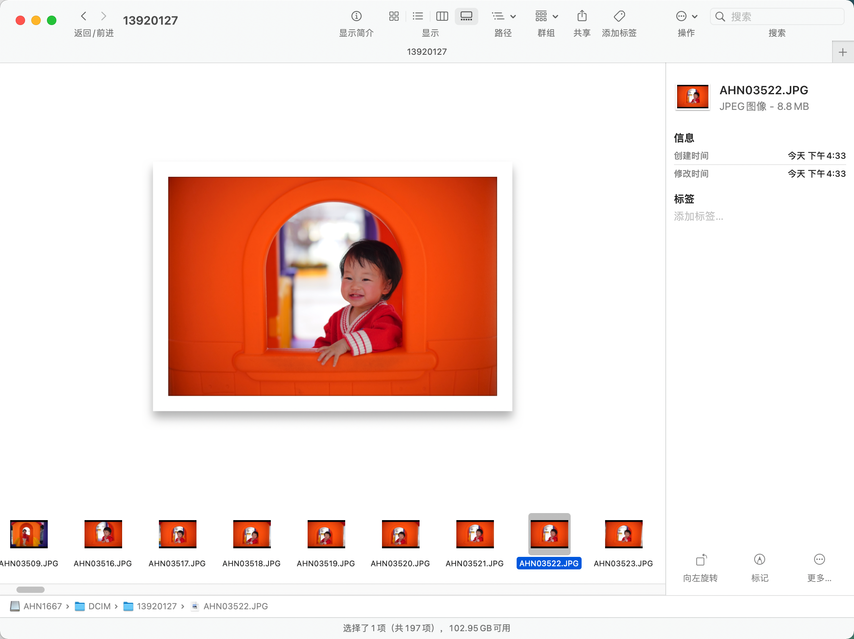Rotate image left (向左旋转)

click(x=701, y=560)
